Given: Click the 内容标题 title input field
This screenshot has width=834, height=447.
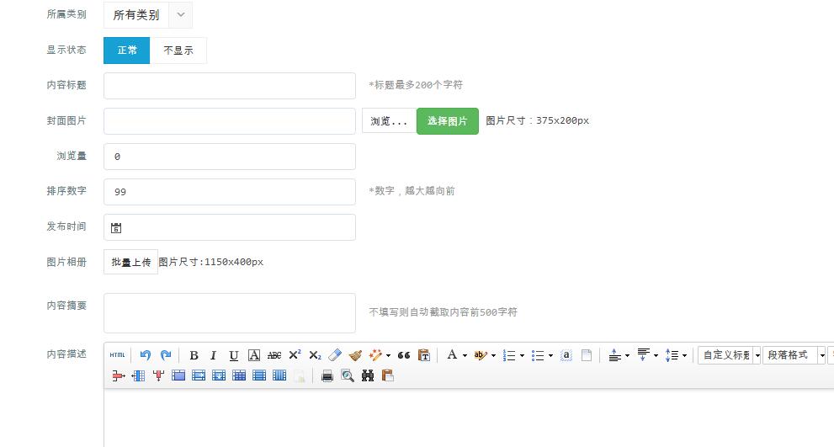Looking at the screenshot, I should click(230, 86).
